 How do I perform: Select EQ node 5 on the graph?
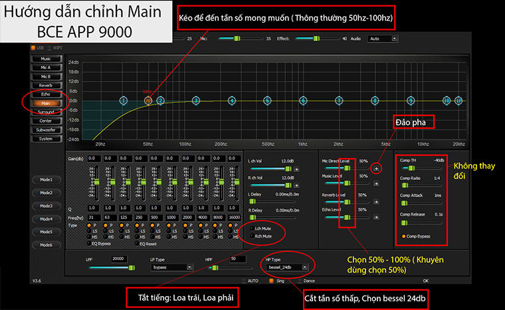coord(267,101)
